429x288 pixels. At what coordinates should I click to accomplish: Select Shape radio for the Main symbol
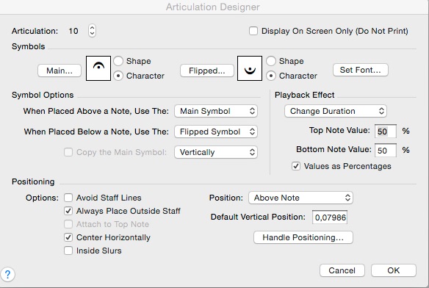point(118,61)
